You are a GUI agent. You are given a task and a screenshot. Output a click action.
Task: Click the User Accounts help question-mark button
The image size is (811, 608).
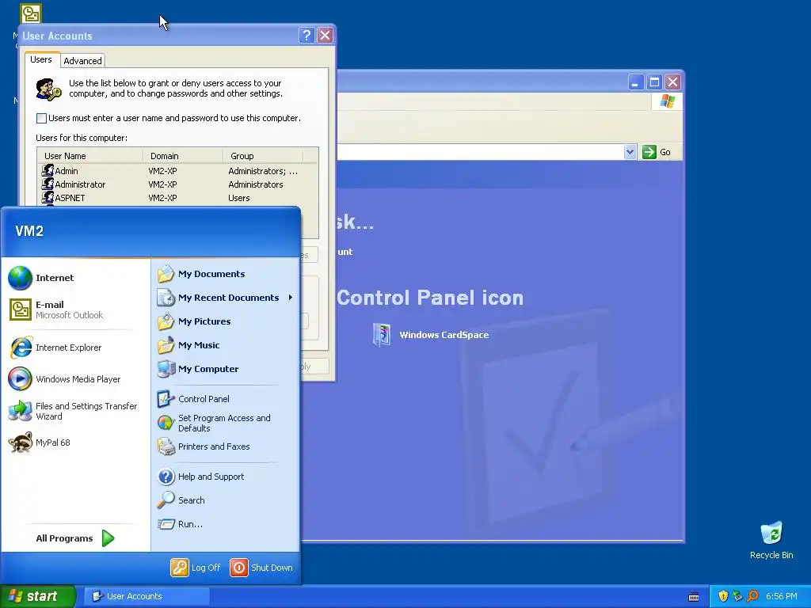click(307, 35)
